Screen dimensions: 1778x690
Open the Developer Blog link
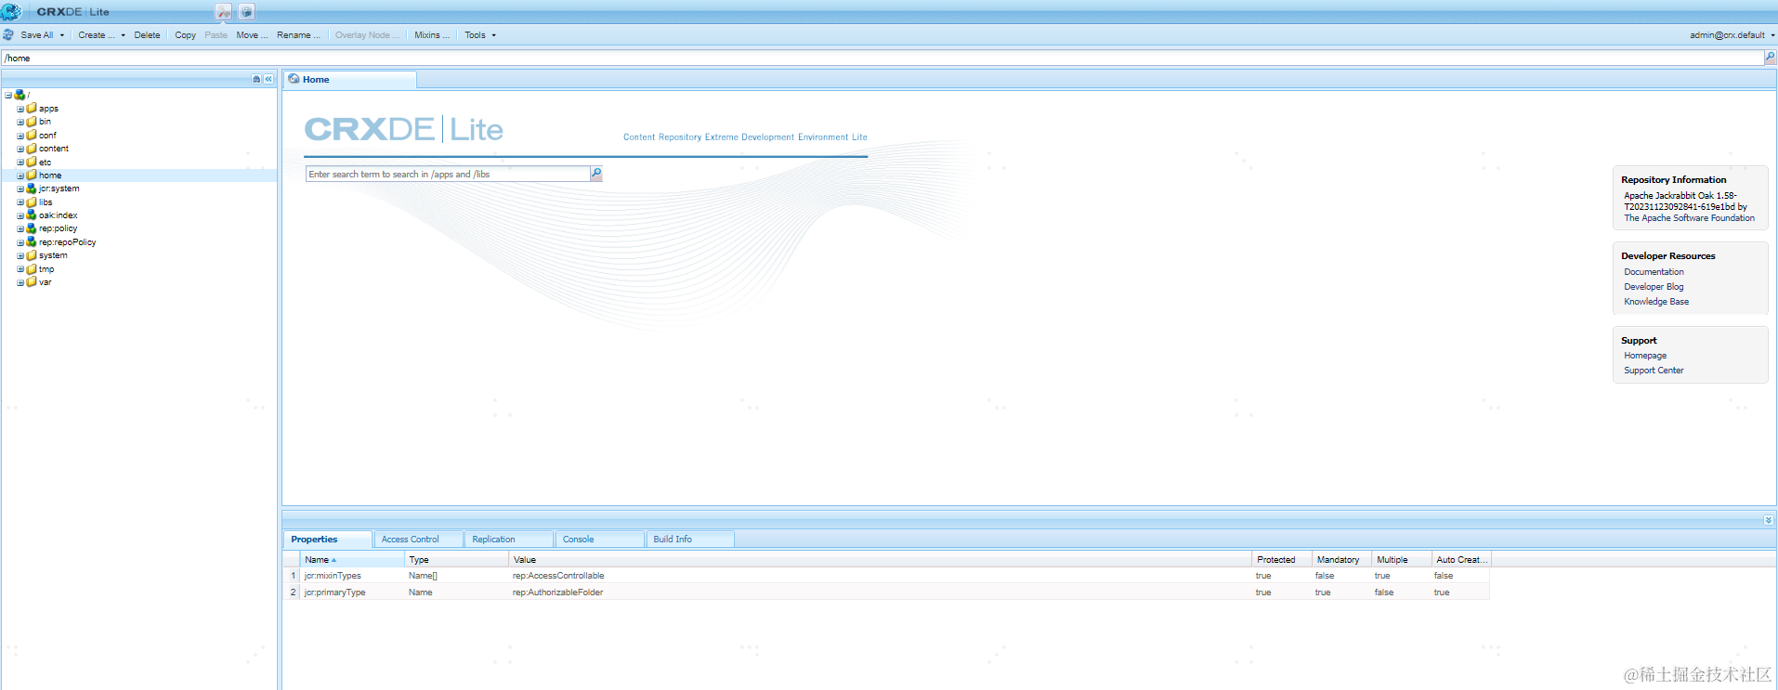pos(1654,287)
